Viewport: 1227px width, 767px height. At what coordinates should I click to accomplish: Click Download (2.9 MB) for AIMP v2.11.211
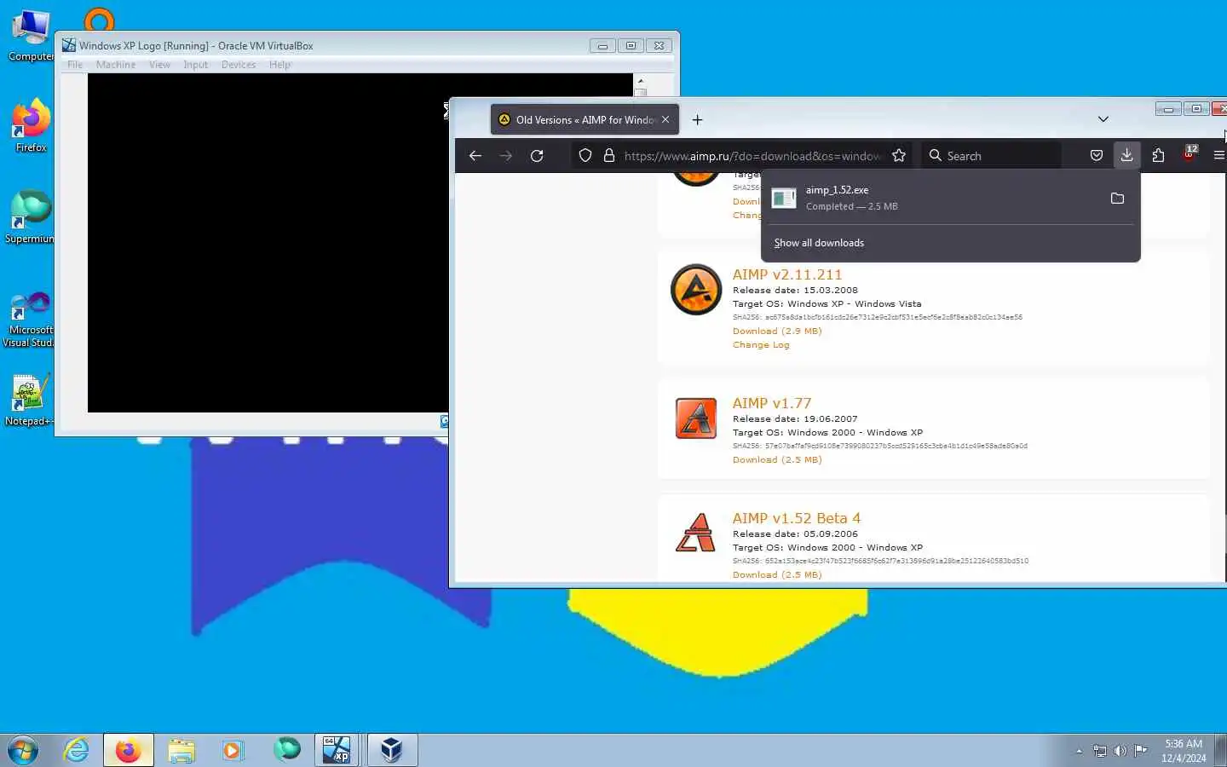777,331
